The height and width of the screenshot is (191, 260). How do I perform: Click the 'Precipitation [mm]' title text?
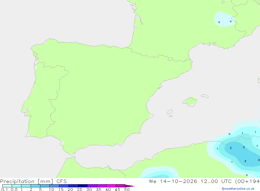pyautogui.click(x=27, y=181)
